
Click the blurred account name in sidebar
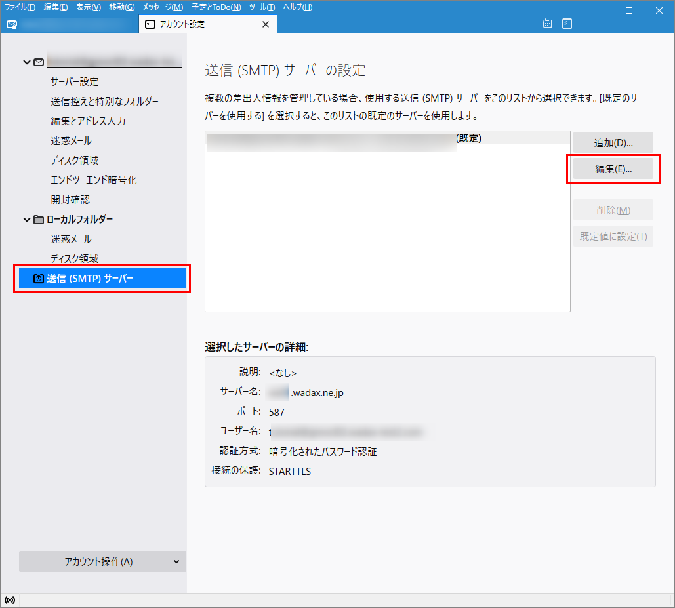pos(114,62)
